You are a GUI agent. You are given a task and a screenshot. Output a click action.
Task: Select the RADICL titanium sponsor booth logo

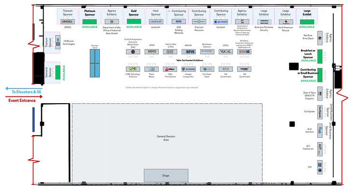coord(68,22)
